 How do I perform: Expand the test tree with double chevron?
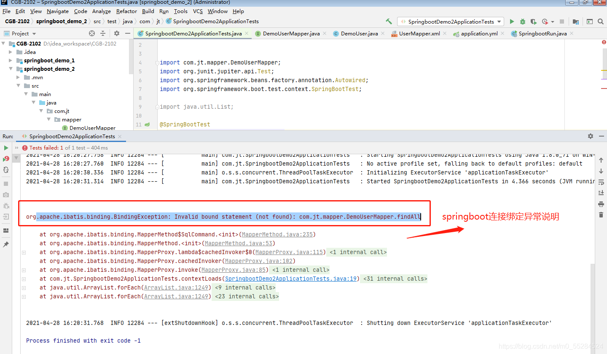pos(16,148)
